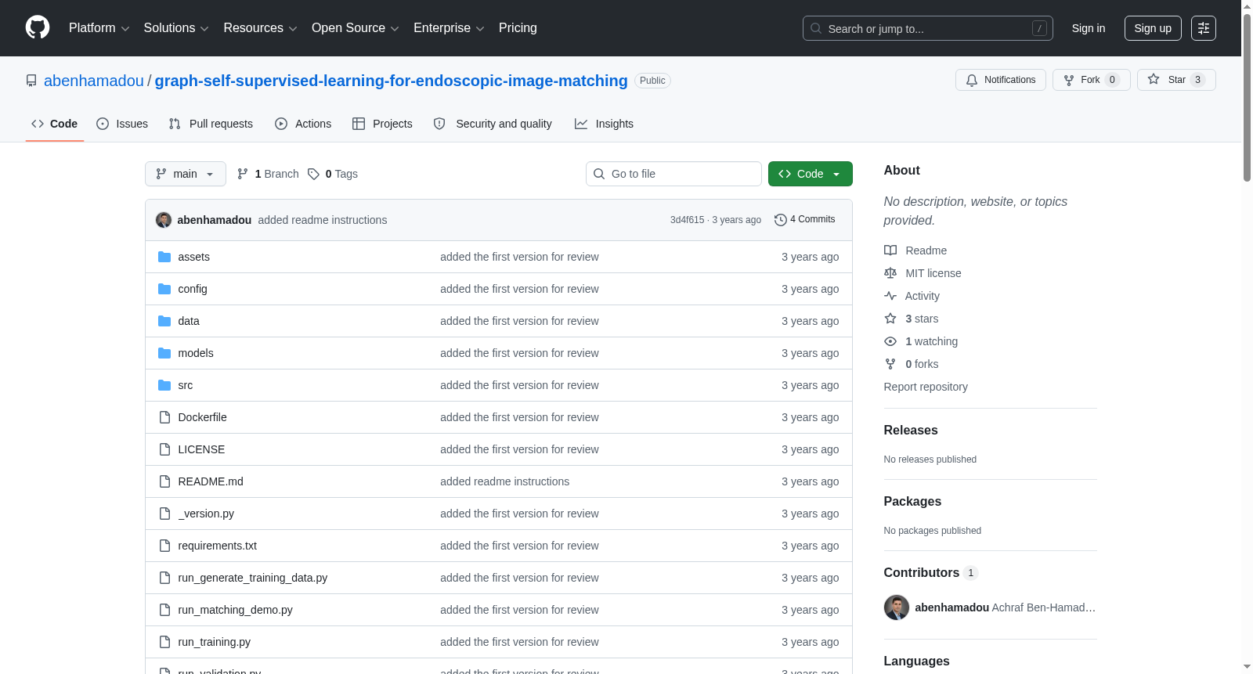The image size is (1253, 674).
Task: View the 0 forks link
Action: click(912, 364)
